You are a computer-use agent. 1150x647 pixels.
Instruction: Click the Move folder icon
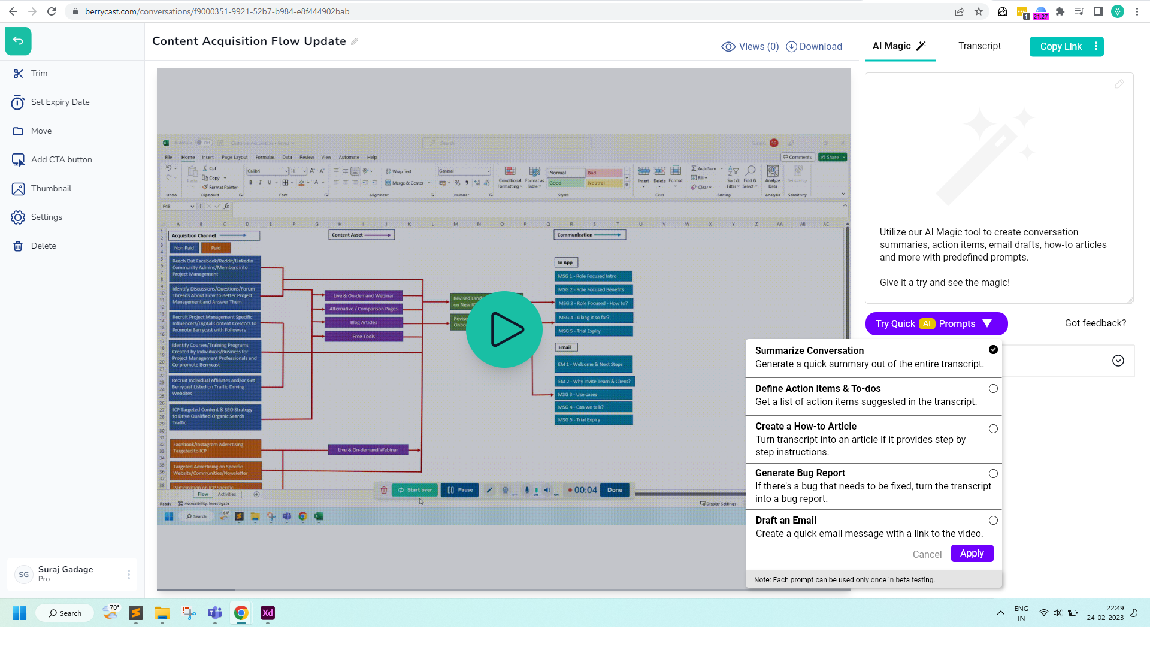tap(18, 131)
